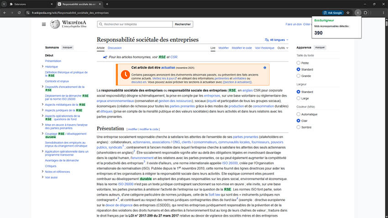The image size is (388, 218).
Task: Click modifier link beside Présentation heading
Action: 133,129
